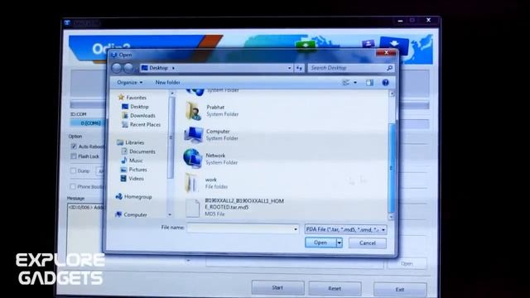Select the Prabhat system folder icon
The image size is (530, 298).
(x=193, y=110)
